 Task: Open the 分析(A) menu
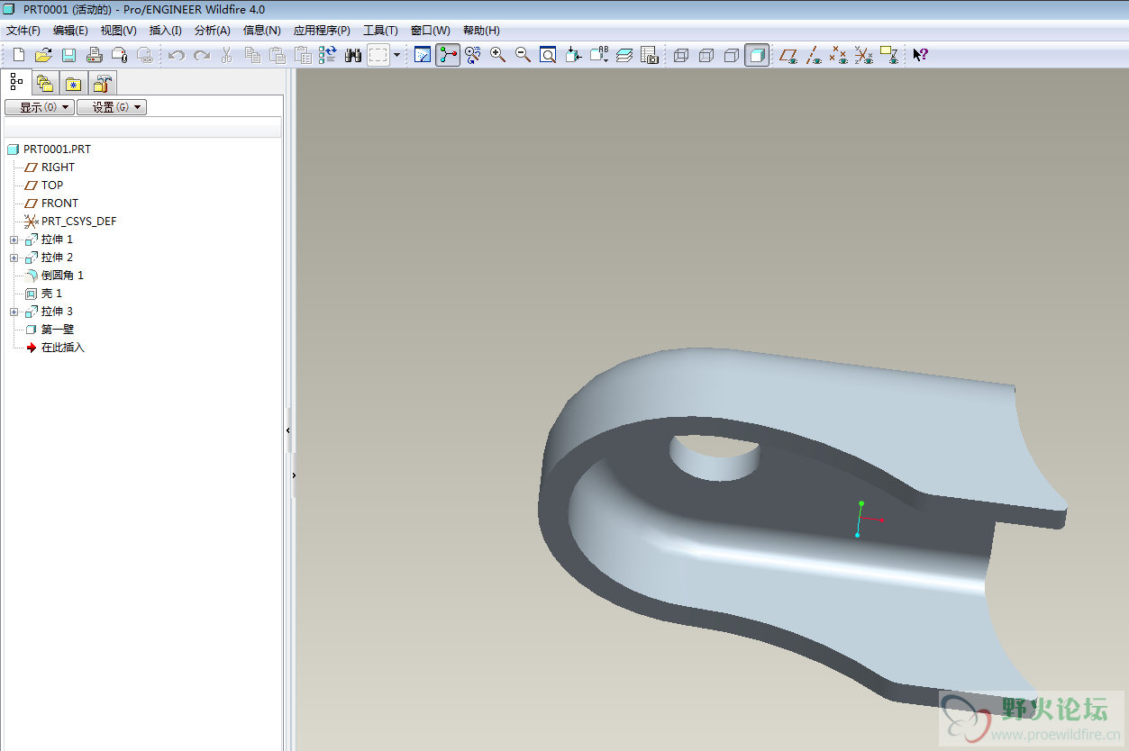213,31
